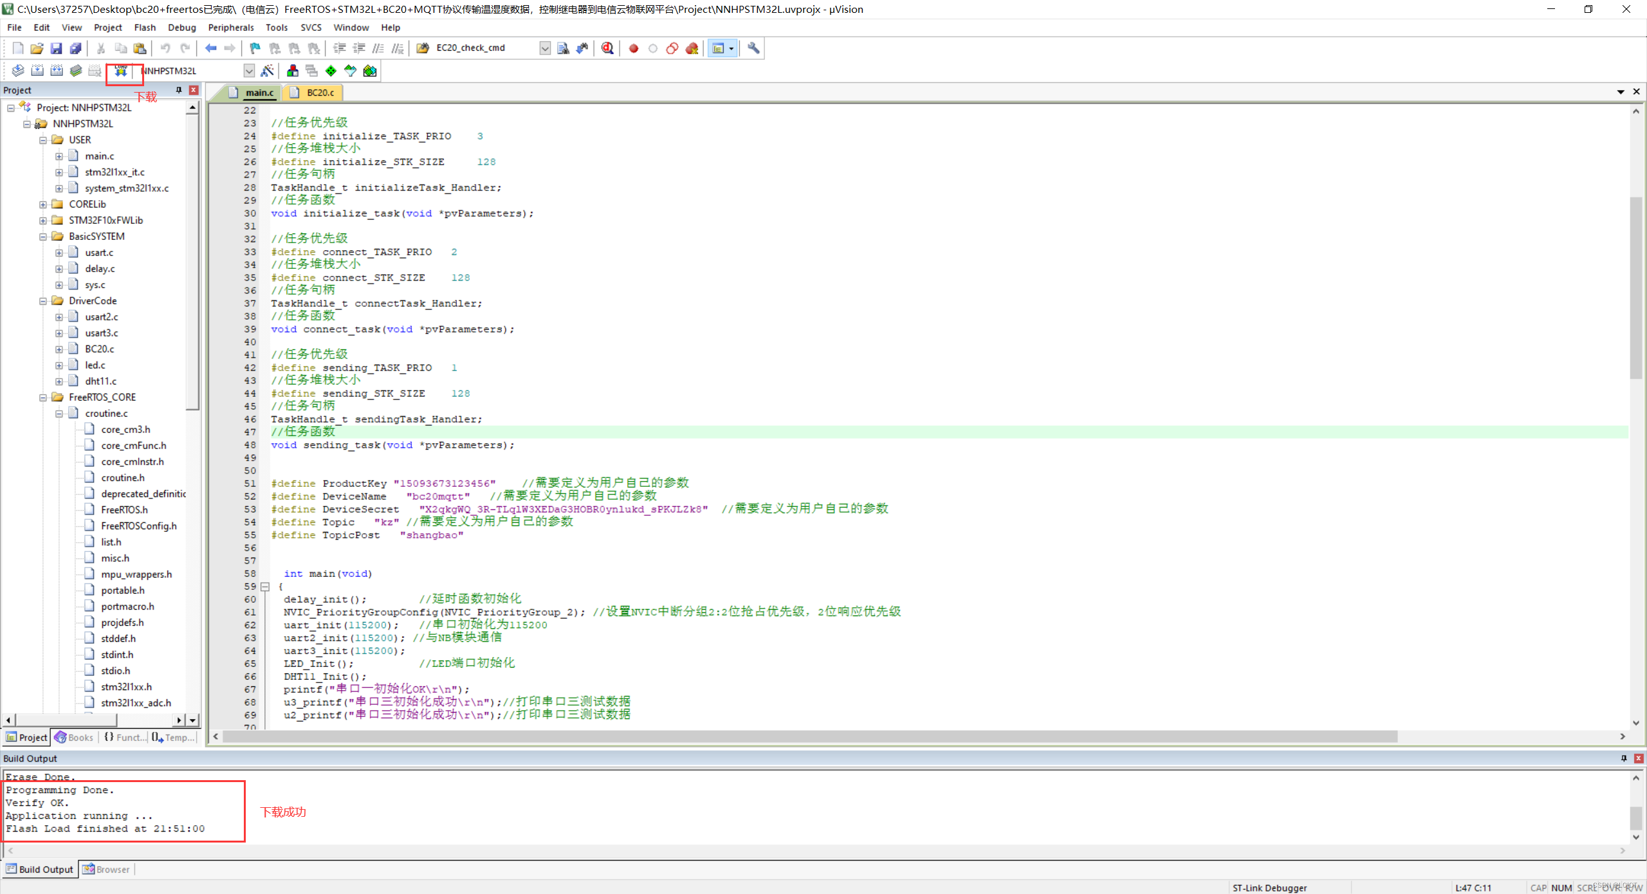Open Select Software Packs icon
Image resolution: width=1647 pixels, height=894 pixels.
tap(350, 71)
